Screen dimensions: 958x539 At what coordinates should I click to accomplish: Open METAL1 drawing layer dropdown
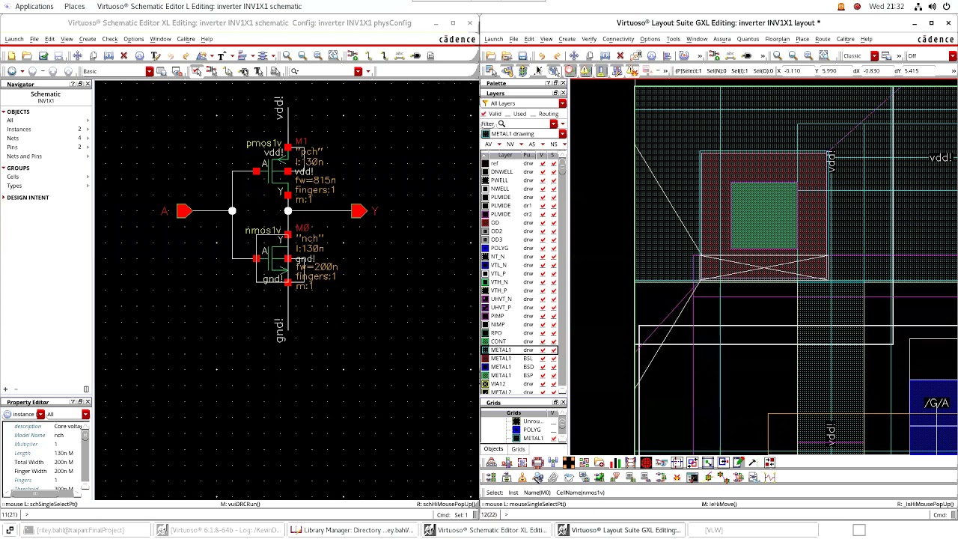562,134
